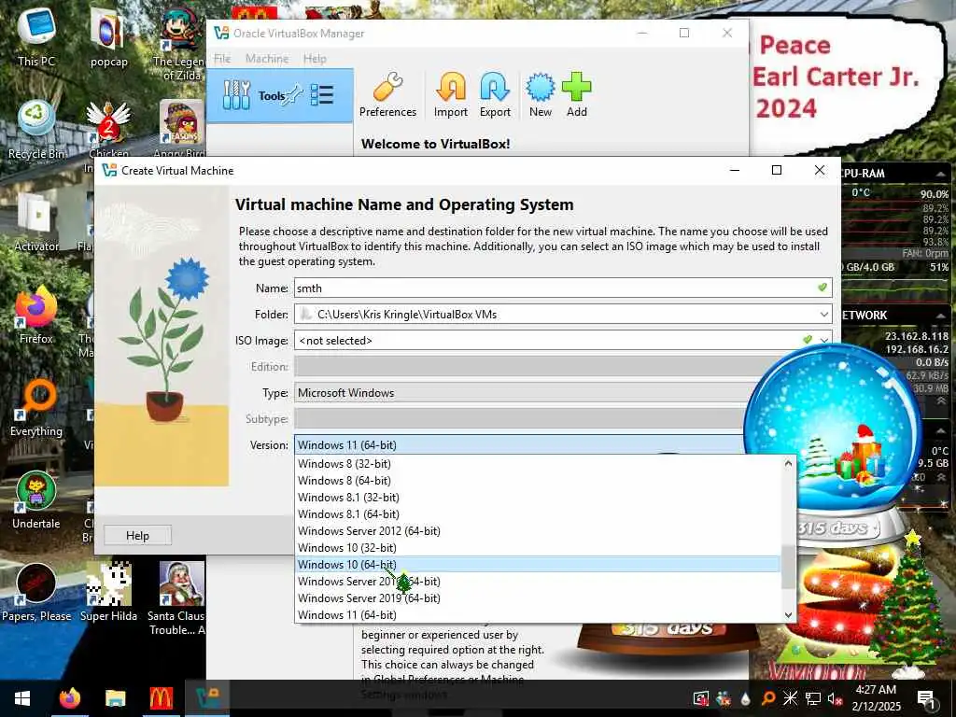The image size is (956, 717).
Task: Open the Firefox desktop shortcut
Action: (x=36, y=316)
